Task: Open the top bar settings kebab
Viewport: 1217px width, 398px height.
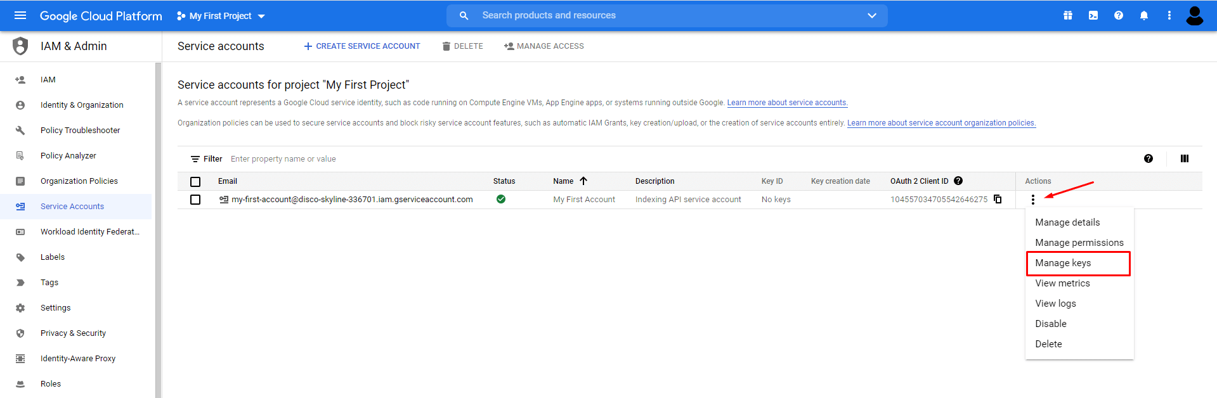Action: [x=1169, y=15]
